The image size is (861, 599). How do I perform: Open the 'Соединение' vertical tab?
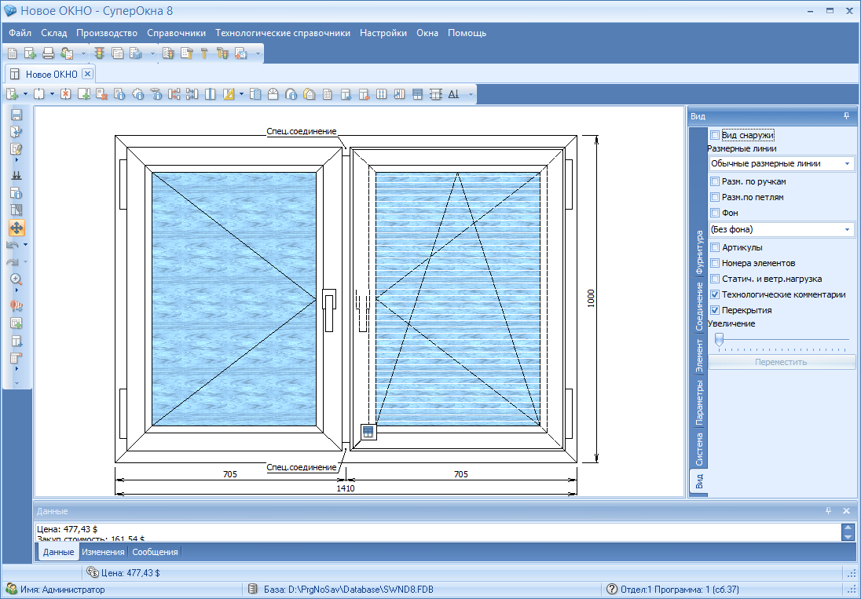click(699, 307)
